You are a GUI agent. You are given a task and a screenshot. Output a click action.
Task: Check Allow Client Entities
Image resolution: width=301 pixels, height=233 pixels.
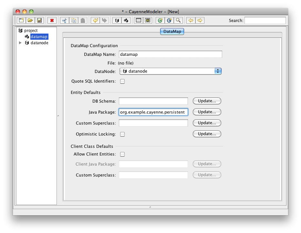pyautogui.click(x=122, y=154)
